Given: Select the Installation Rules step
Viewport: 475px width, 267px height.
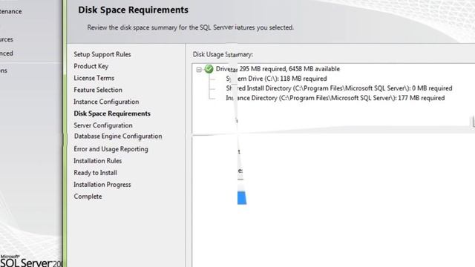Looking at the screenshot, I should click(97, 161).
